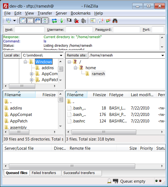Select ramesh folder in remote tree
The image size is (168, 187).
pyautogui.click(x=98, y=74)
